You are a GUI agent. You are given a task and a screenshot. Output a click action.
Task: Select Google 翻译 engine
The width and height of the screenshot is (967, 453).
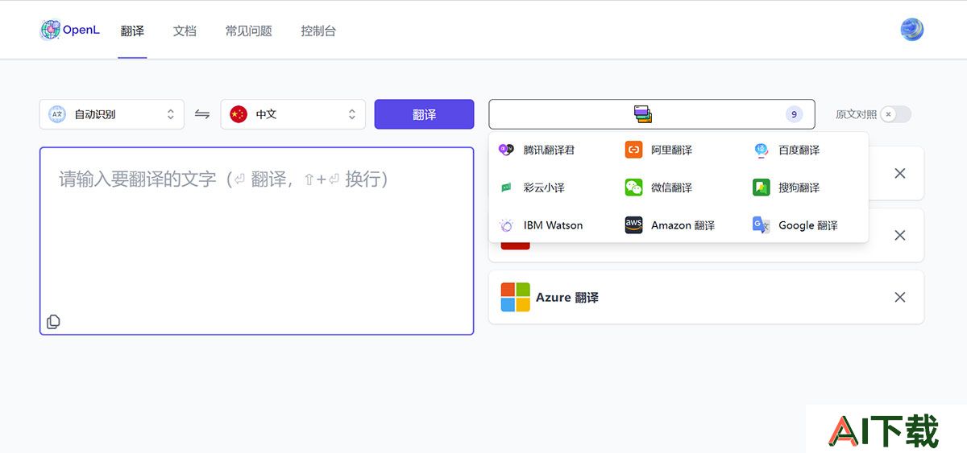(x=796, y=225)
